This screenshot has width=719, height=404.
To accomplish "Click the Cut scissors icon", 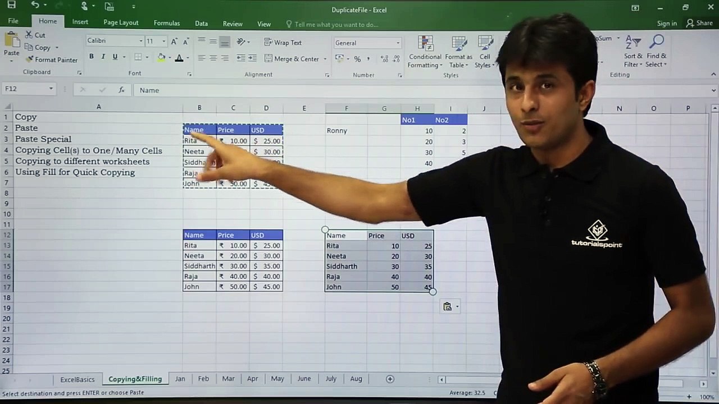I will click(29, 35).
